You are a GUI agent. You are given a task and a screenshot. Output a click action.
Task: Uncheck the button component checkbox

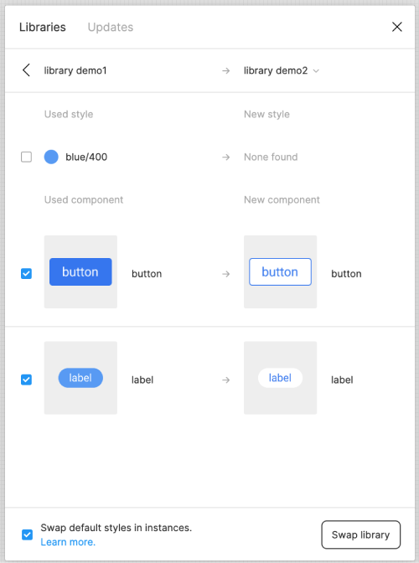(26, 274)
